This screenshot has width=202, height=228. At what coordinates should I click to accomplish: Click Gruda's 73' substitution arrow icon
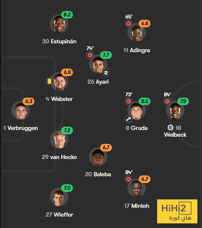129,101
